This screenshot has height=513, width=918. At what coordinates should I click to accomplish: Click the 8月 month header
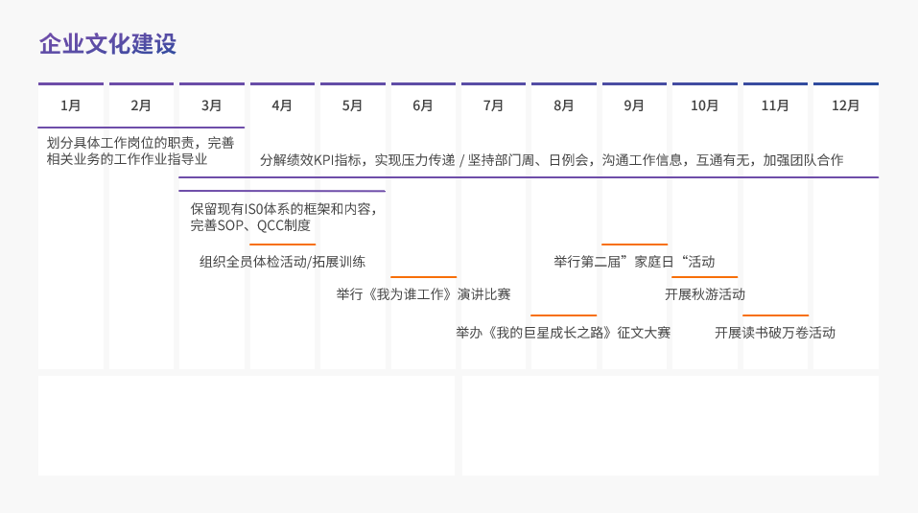(564, 105)
